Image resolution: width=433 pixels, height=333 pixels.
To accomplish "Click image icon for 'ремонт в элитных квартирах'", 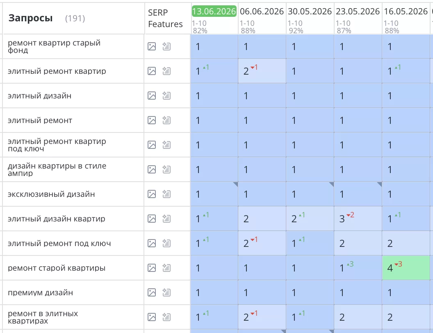I will pyautogui.click(x=152, y=317).
